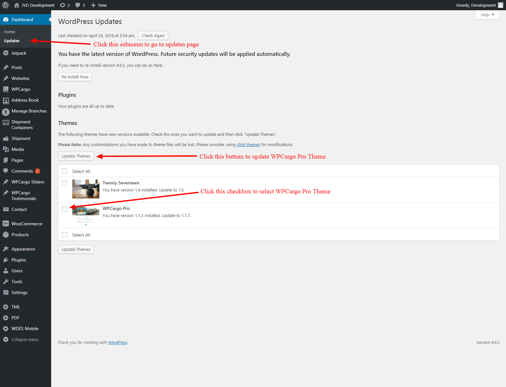Click the Tools wrench icon
The height and width of the screenshot is (387, 506).
pos(6,282)
